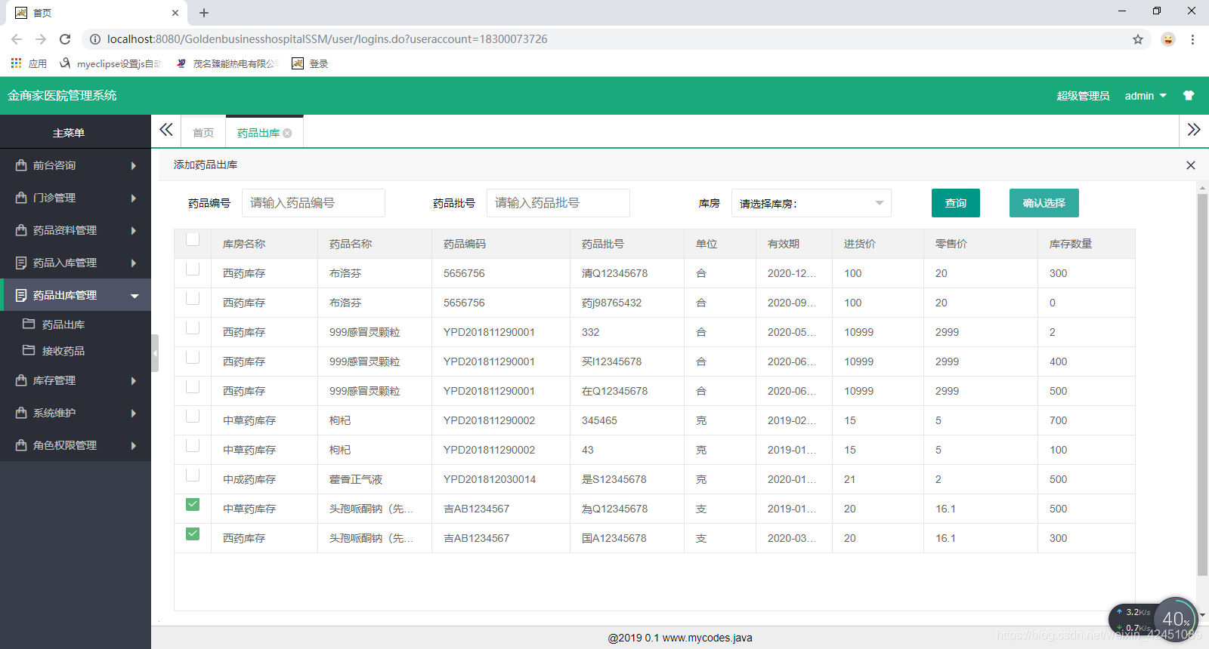The width and height of the screenshot is (1209, 649).
Task: Uncheck the row with batch 国A12345678
Action: click(193, 534)
